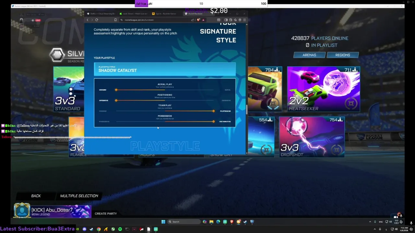Image resolution: width=415 pixels, height=233 pixels.
Task: Click the Aerial Play slider handle
Action: point(116,90)
